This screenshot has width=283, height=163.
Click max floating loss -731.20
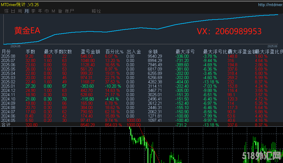click(182, 60)
